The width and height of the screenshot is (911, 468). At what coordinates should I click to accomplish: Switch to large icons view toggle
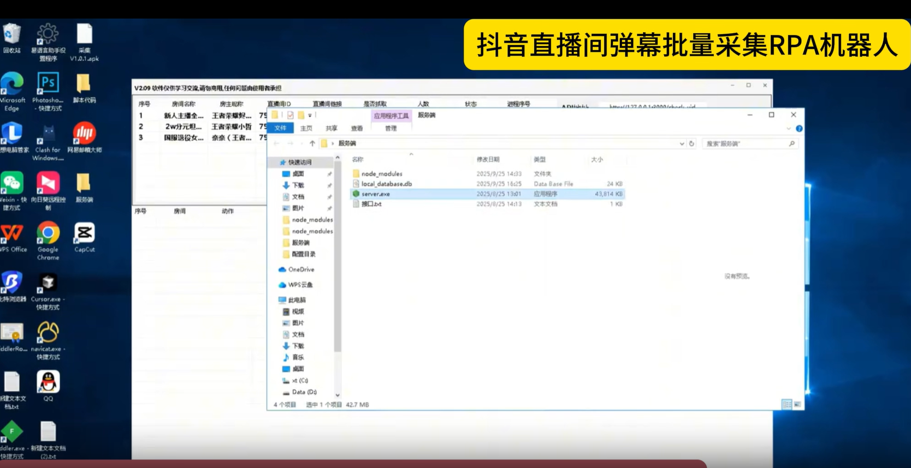797,404
